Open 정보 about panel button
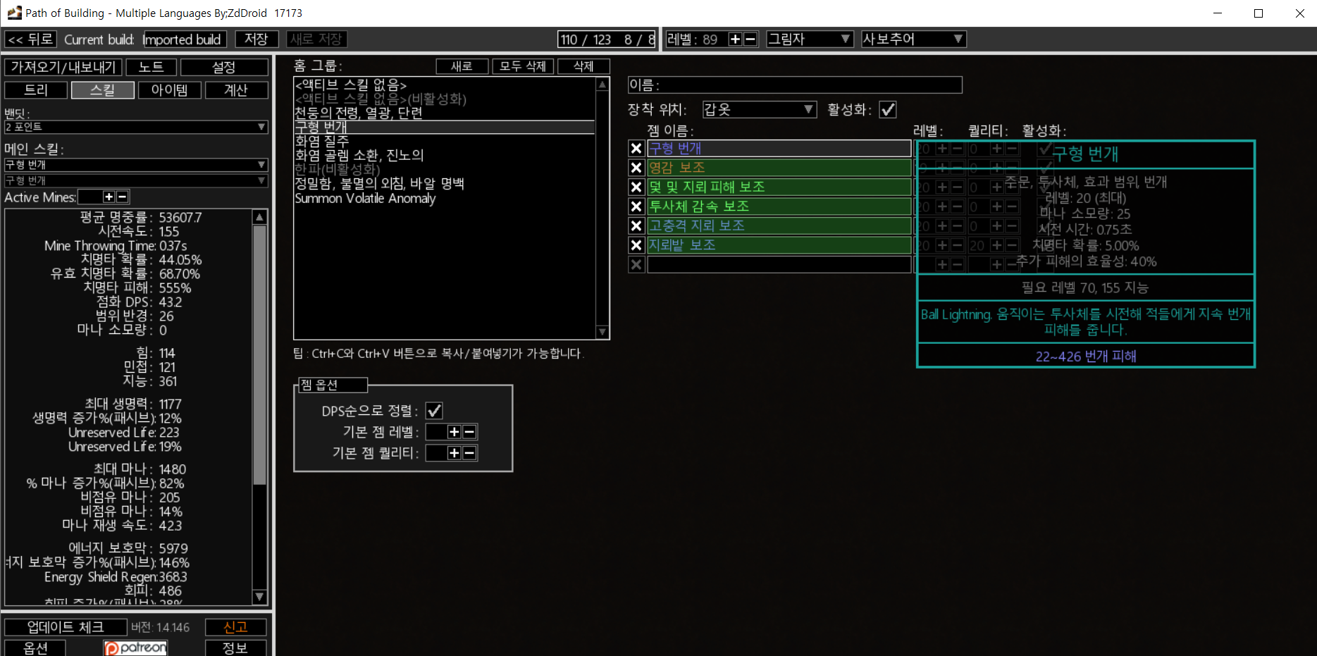The height and width of the screenshot is (656, 1317). [x=235, y=648]
